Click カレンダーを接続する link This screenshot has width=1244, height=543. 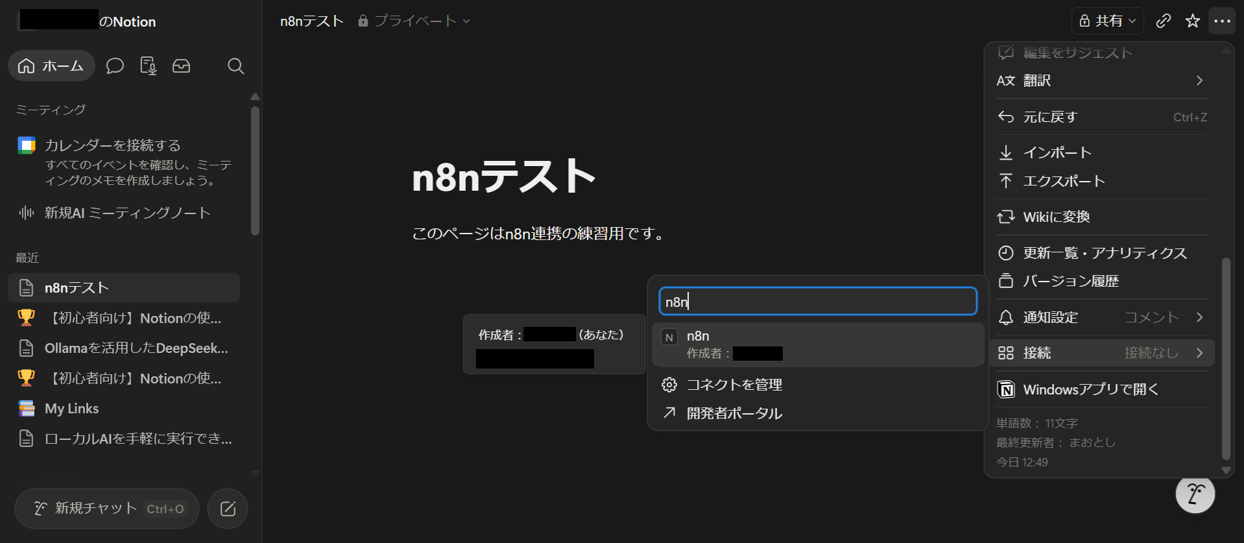113,145
